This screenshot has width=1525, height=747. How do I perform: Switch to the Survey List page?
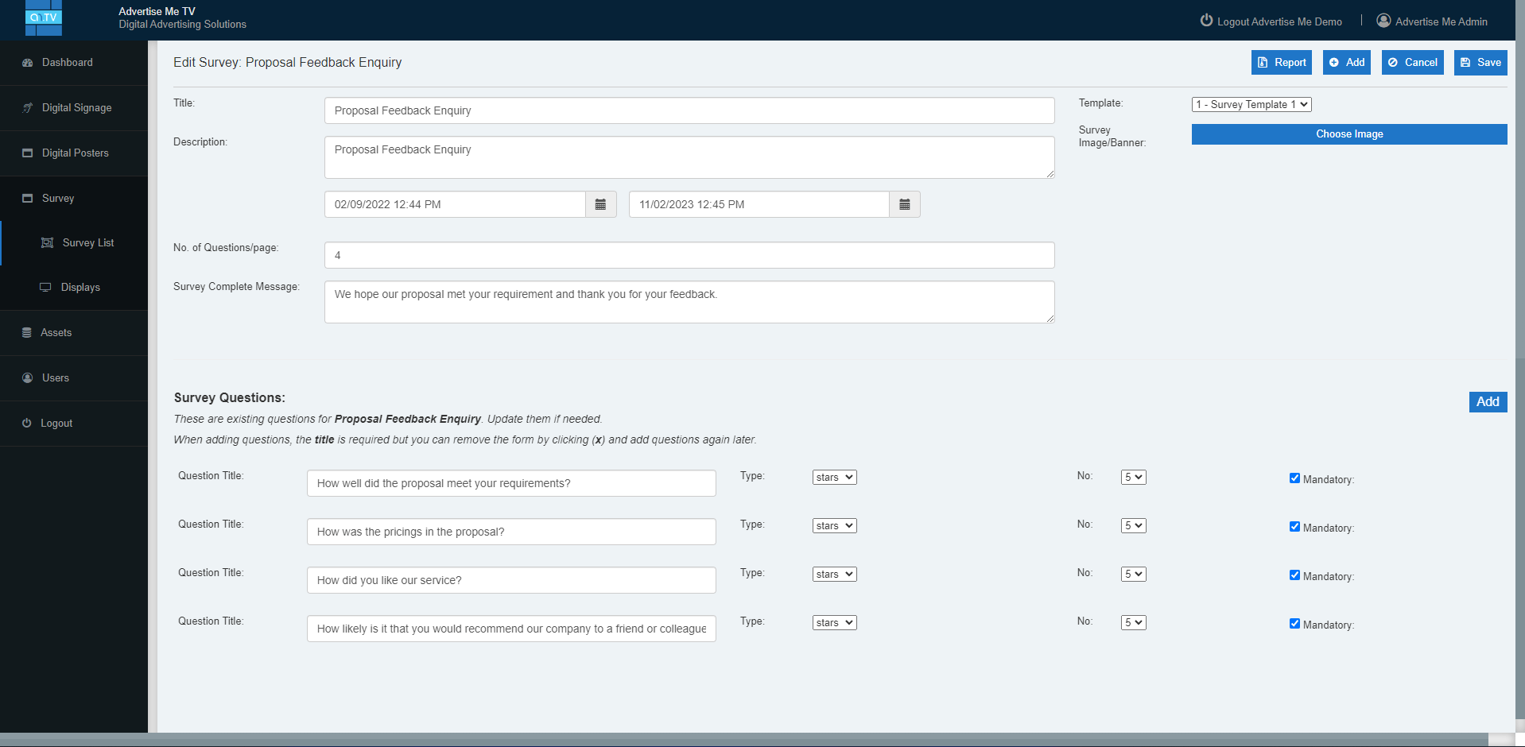88,242
